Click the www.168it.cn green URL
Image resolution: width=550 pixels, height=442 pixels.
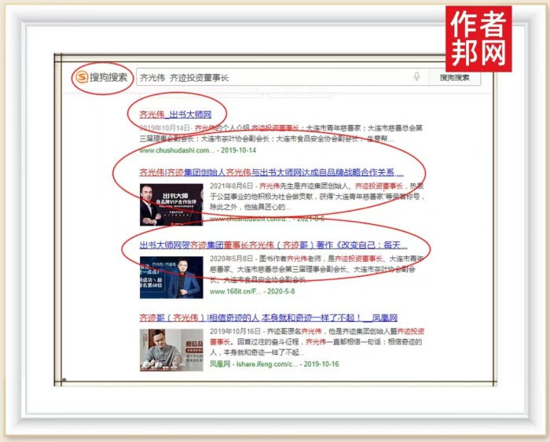pyautogui.click(x=234, y=292)
